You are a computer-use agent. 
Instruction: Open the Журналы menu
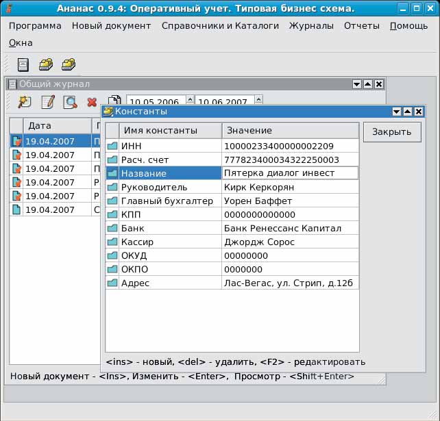tap(311, 26)
